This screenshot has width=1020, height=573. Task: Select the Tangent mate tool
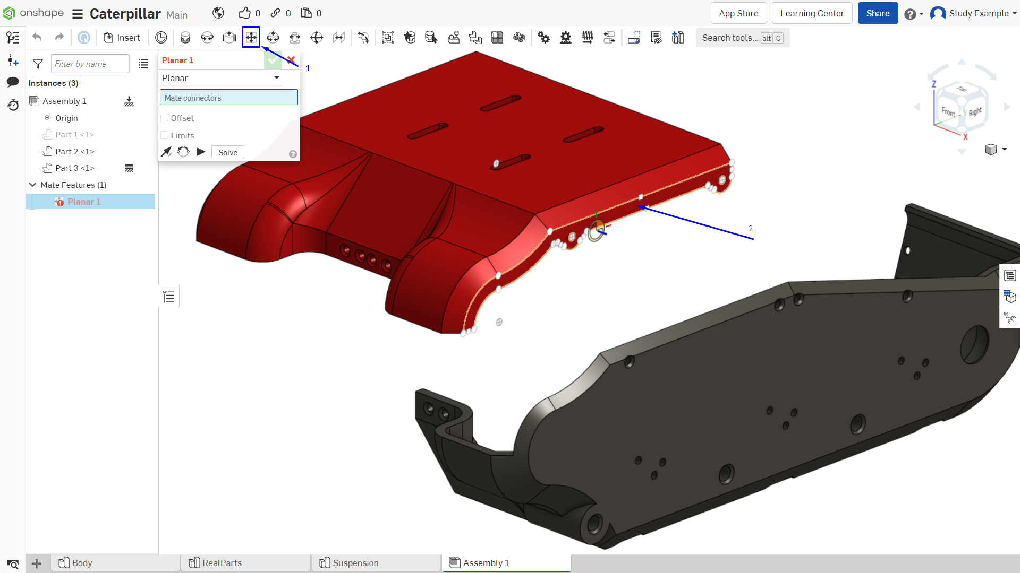[363, 38]
